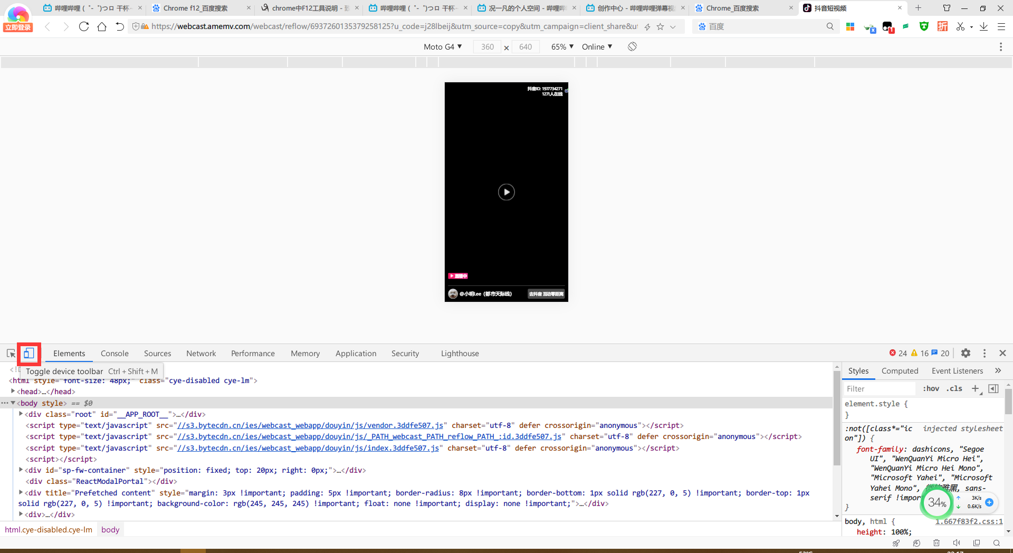1013x553 pixels.
Task: Click the Styles filter input field
Action: click(x=878, y=389)
